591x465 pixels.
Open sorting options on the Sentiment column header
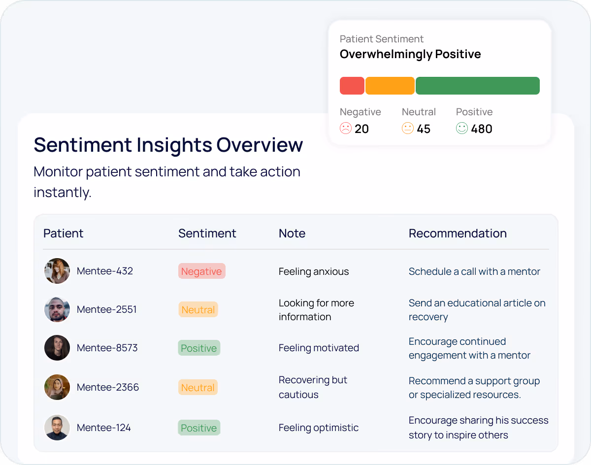pos(207,233)
